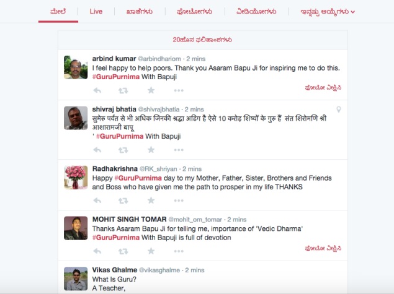Reply to arbind kumar's tweet
394x294 pixels.
(x=97, y=90)
